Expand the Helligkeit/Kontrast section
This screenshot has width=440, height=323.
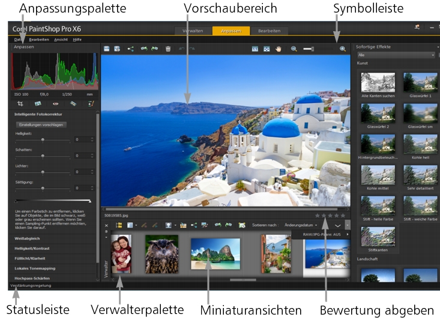(35, 249)
